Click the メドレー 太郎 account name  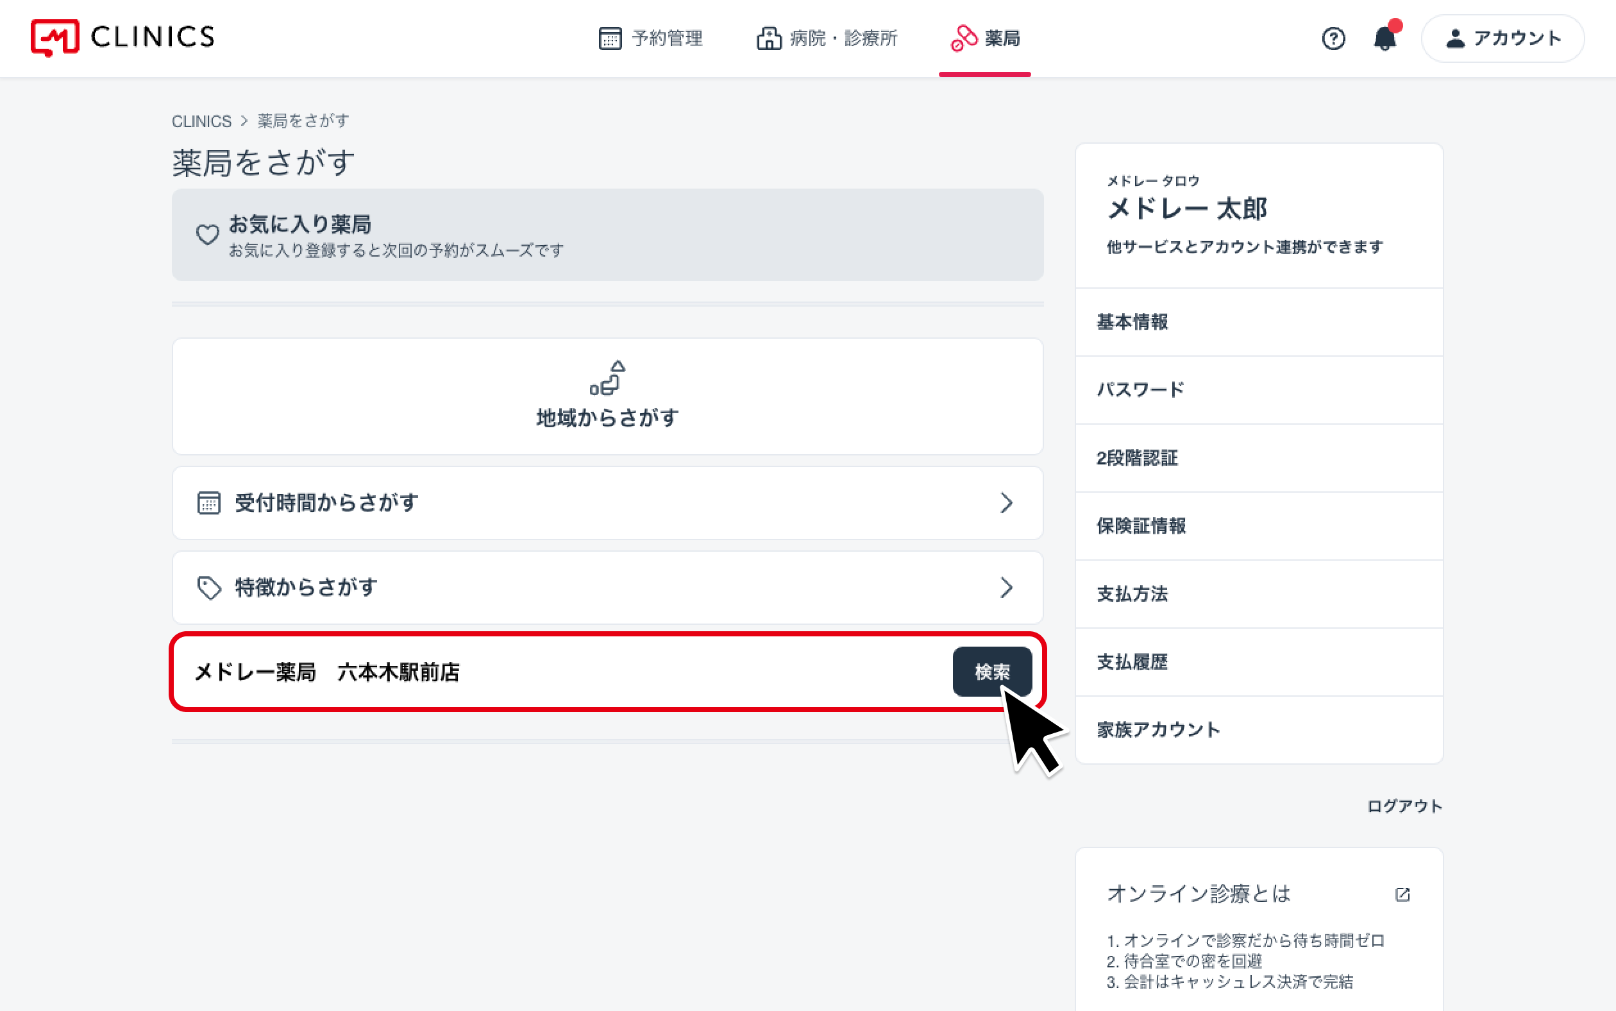[1187, 208]
